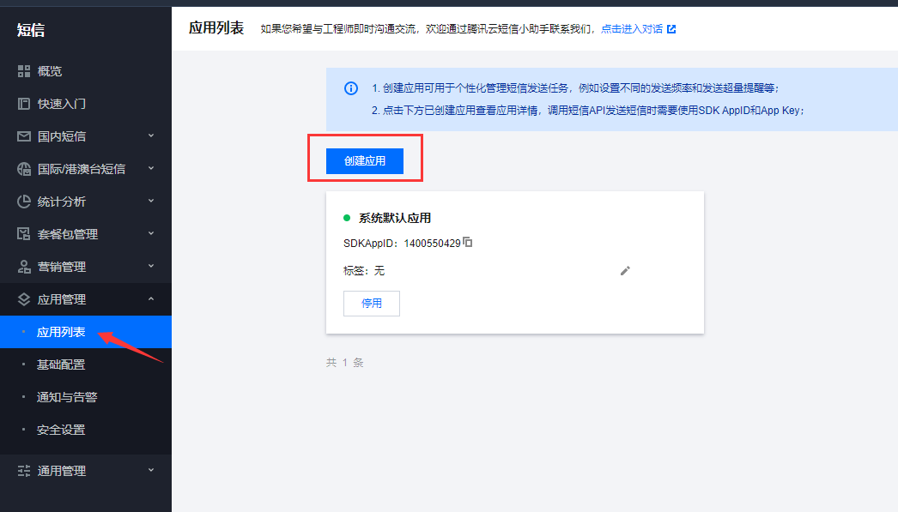Click the 标签：无 text

364,271
